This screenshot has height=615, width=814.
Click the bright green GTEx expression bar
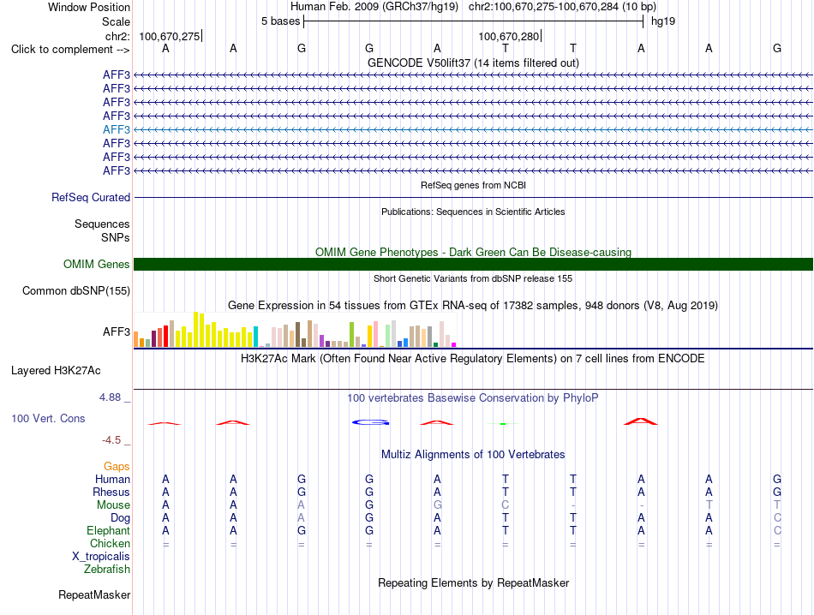[351, 334]
